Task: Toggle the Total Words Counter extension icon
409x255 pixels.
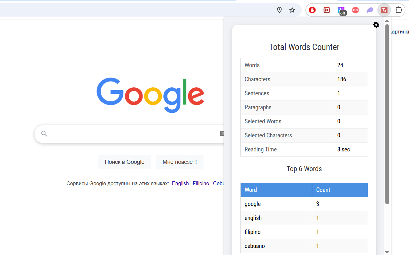Action: tap(384, 10)
